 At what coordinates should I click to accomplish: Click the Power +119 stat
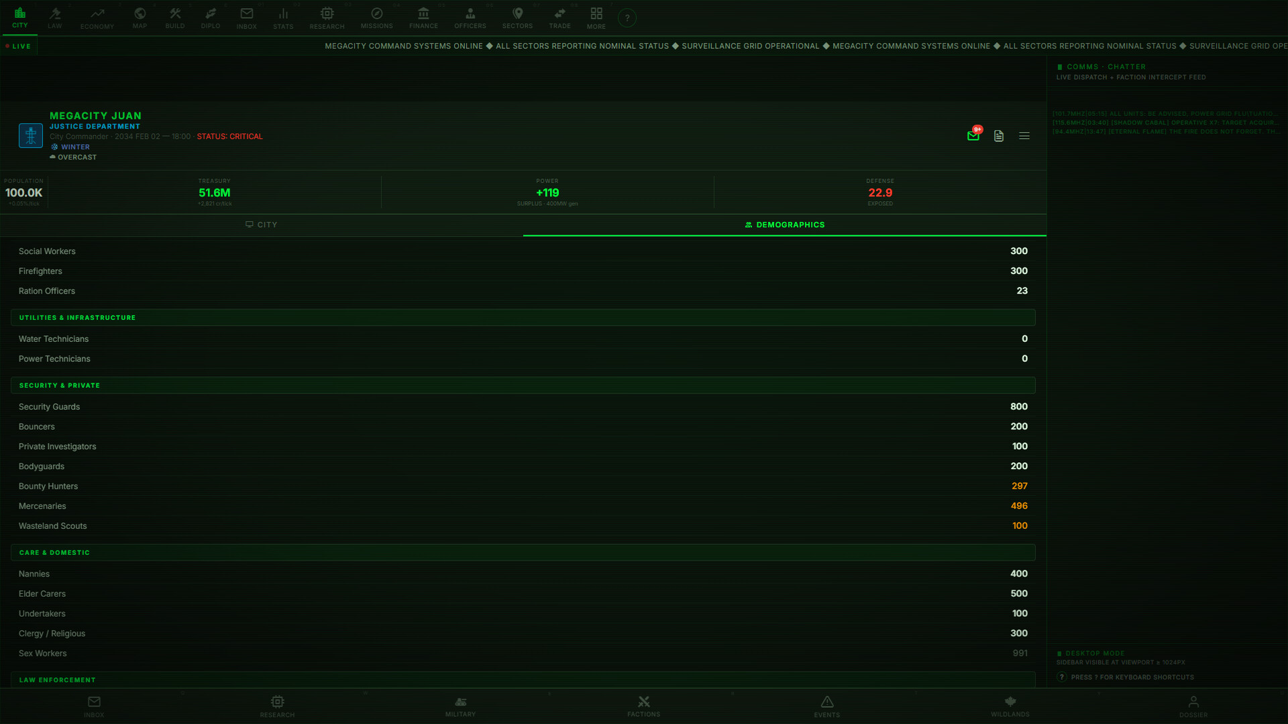pyautogui.click(x=547, y=192)
